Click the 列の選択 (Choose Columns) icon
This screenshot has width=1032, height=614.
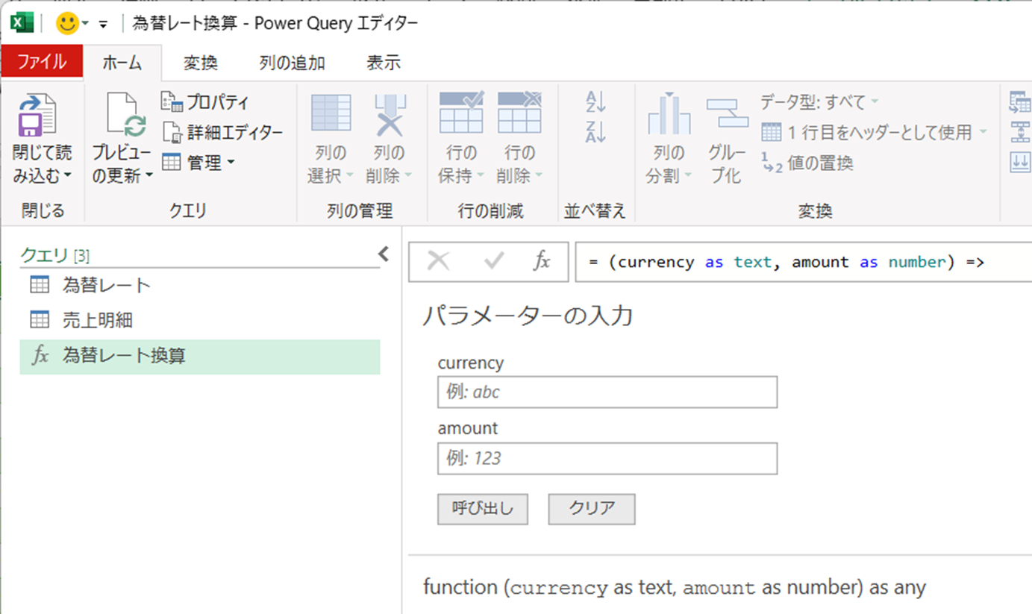331,114
